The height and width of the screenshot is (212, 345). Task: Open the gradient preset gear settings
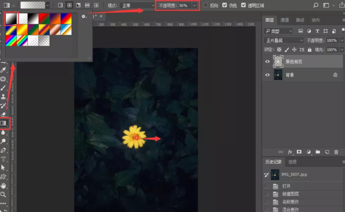[84, 16]
